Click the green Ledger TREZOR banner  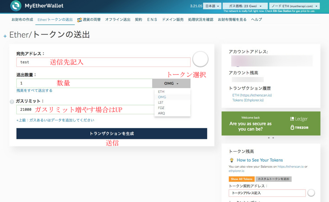click(271, 123)
